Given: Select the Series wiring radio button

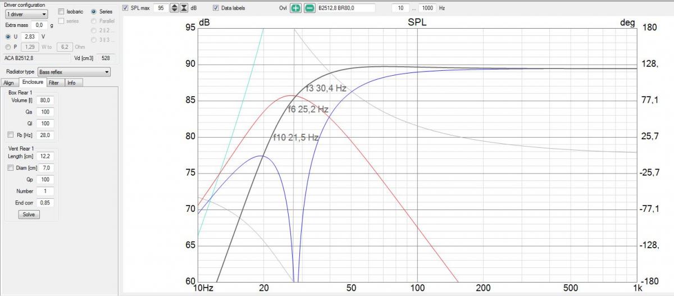Looking at the screenshot, I should tap(94, 12).
